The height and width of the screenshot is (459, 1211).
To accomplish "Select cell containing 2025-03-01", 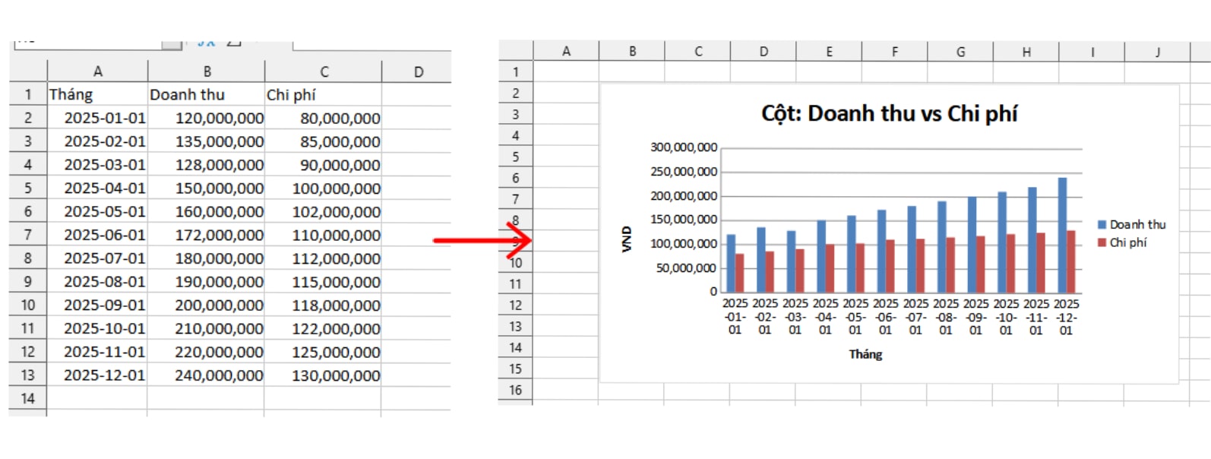I will tap(97, 165).
